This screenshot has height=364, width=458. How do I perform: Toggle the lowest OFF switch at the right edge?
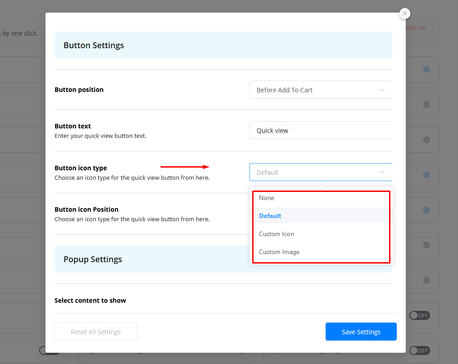(419, 350)
